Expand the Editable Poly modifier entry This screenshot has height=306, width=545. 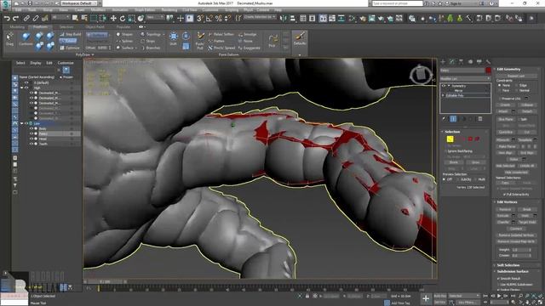443,95
